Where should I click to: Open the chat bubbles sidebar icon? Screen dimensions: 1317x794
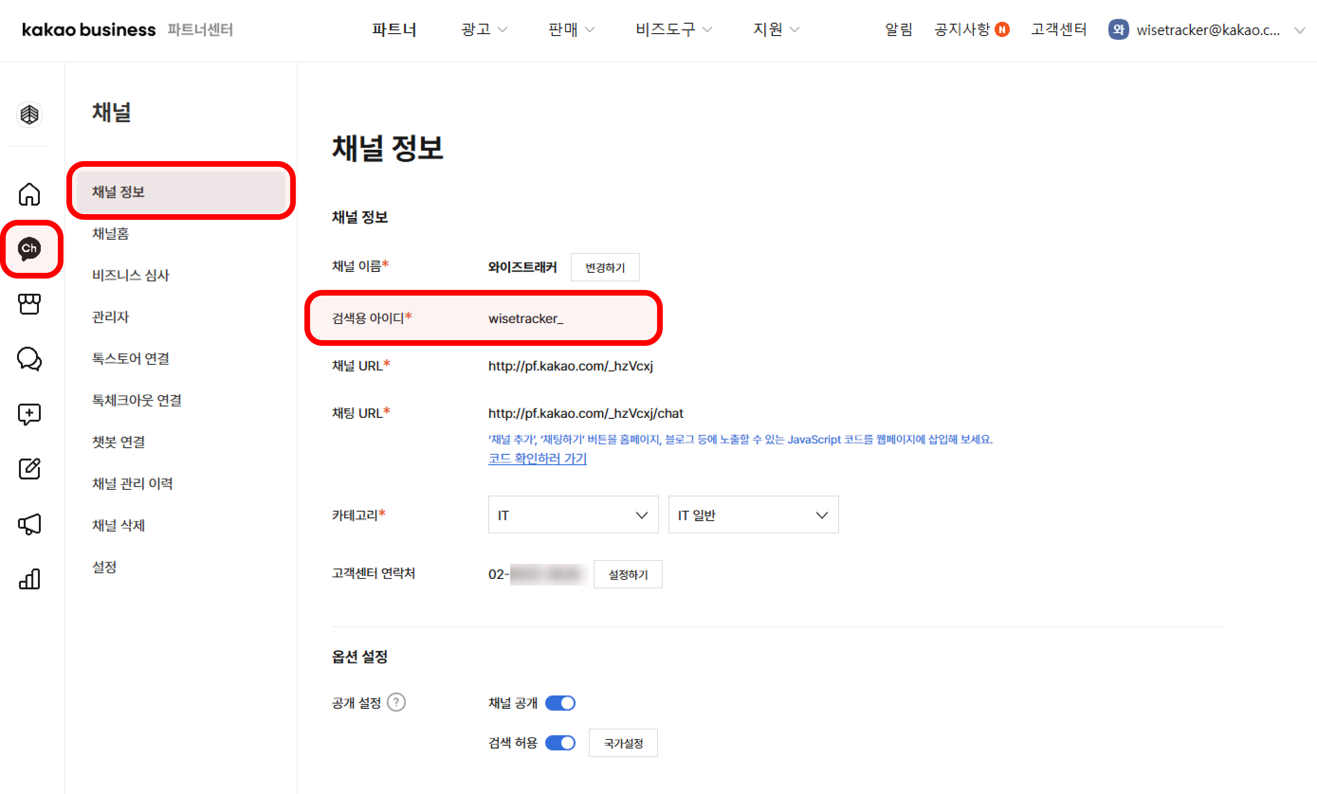(29, 359)
